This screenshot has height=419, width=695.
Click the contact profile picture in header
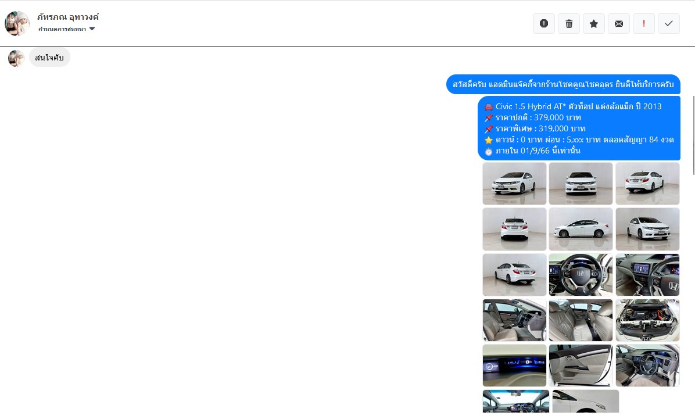pyautogui.click(x=17, y=23)
